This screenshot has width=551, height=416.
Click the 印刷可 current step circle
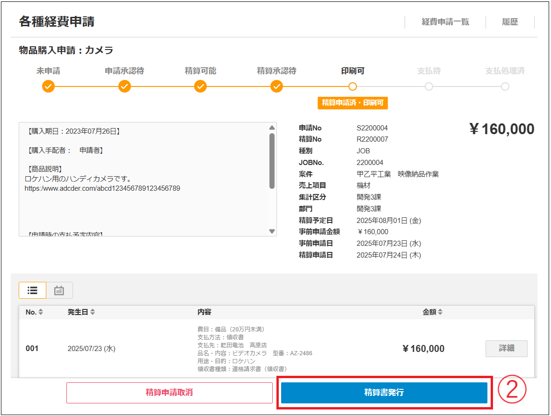353,86
